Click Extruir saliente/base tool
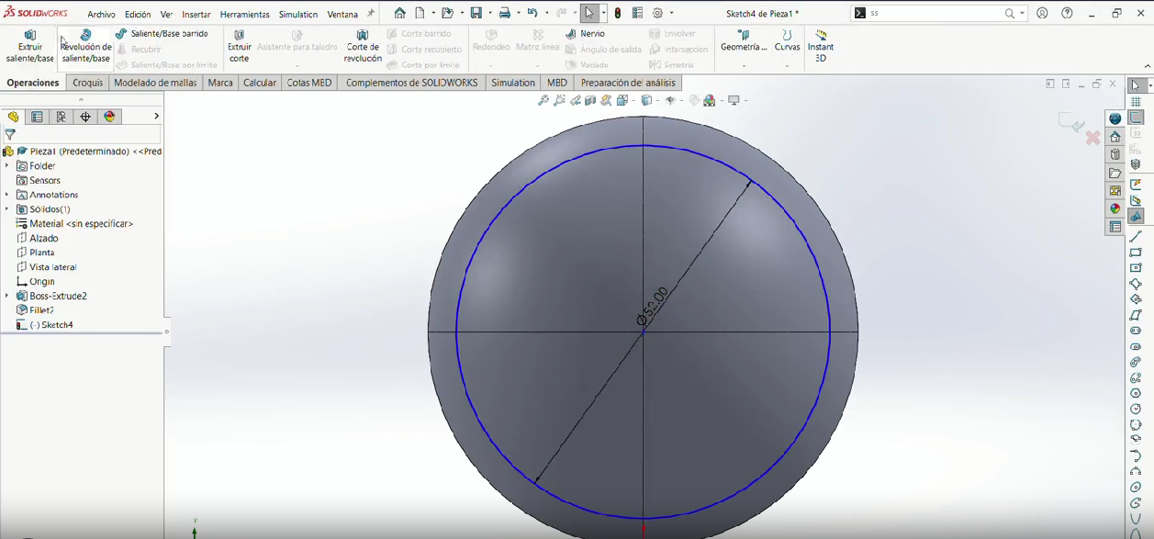Image resolution: width=1154 pixels, height=539 pixels. tap(30, 46)
